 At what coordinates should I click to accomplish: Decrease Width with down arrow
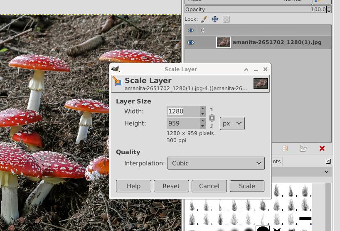[202, 114]
